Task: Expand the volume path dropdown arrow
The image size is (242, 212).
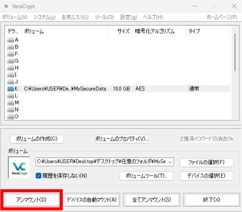Action: (x=170, y=162)
